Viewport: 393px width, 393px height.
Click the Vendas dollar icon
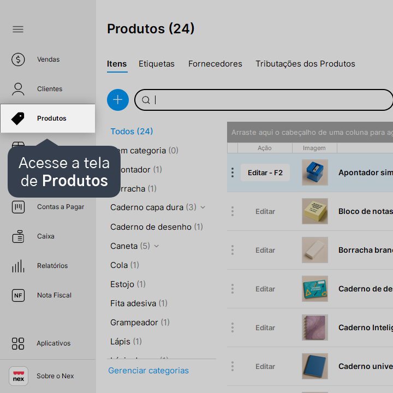coord(18,59)
